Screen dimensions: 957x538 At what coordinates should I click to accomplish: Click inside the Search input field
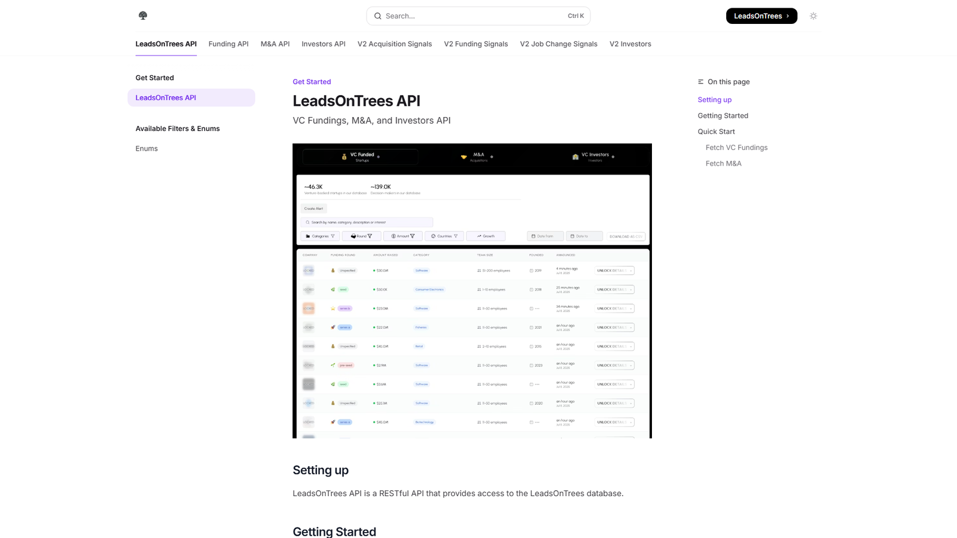pos(473,16)
